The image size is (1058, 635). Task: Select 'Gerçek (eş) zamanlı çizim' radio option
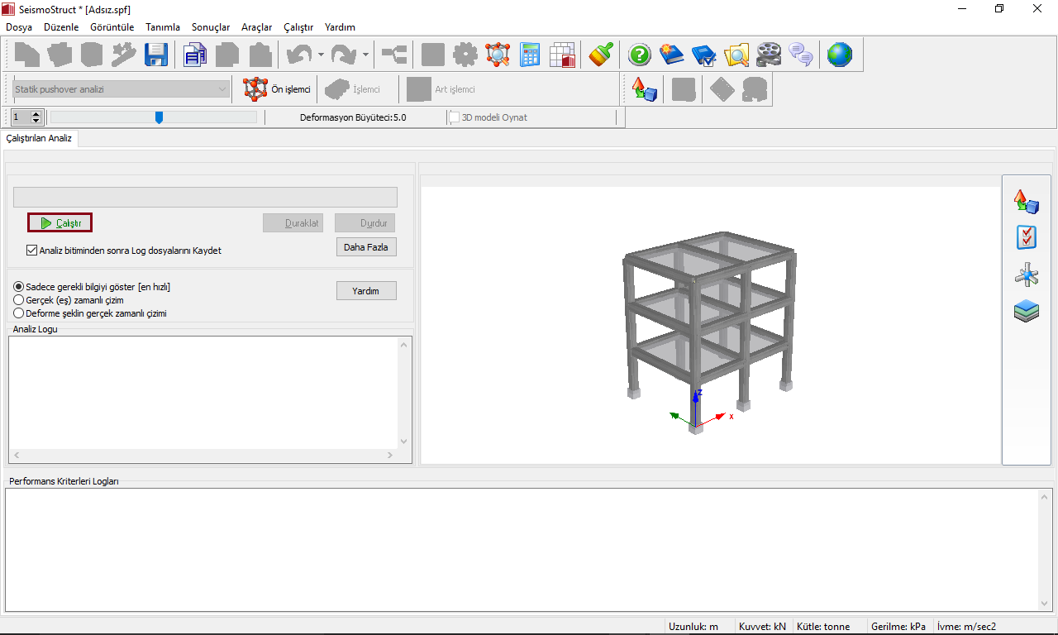coord(19,300)
